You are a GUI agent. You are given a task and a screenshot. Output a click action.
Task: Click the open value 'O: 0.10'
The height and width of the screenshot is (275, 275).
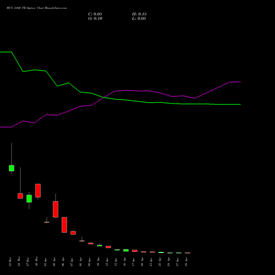pos(95,19)
